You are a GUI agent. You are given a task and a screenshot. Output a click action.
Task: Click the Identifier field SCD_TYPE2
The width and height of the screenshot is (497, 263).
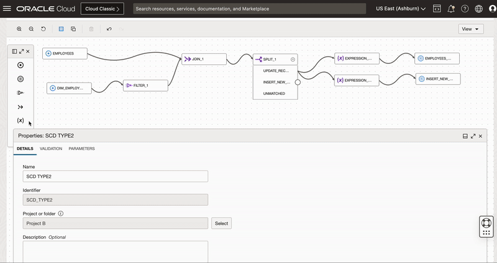[x=116, y=200]
